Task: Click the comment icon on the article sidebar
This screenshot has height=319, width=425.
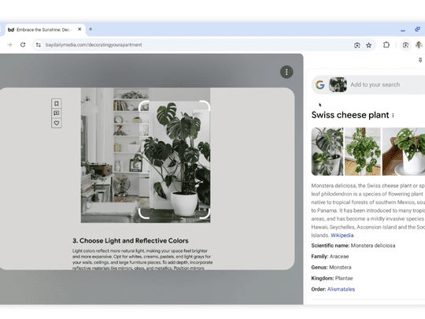Action: tap(57, 113)
